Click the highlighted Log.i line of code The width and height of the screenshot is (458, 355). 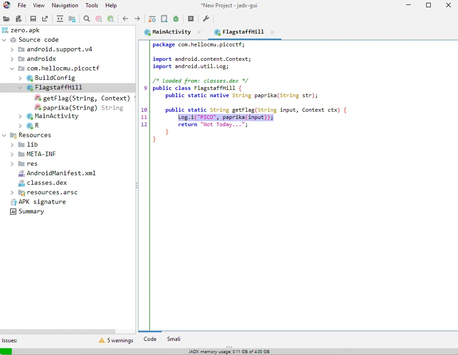point(225,117)
